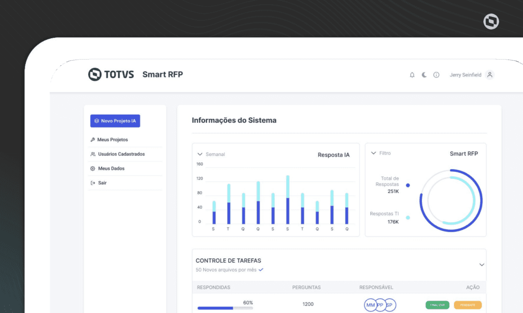Click the checkmark beside 50 Novos arquivos
The height and width of the screenshot is (313, 523).
261,270
